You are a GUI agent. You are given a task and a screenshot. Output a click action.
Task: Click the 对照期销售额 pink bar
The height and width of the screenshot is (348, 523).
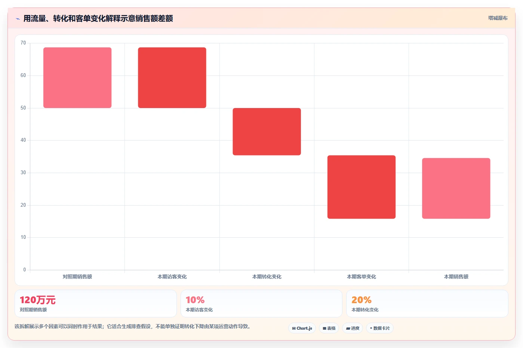point(77,78)
